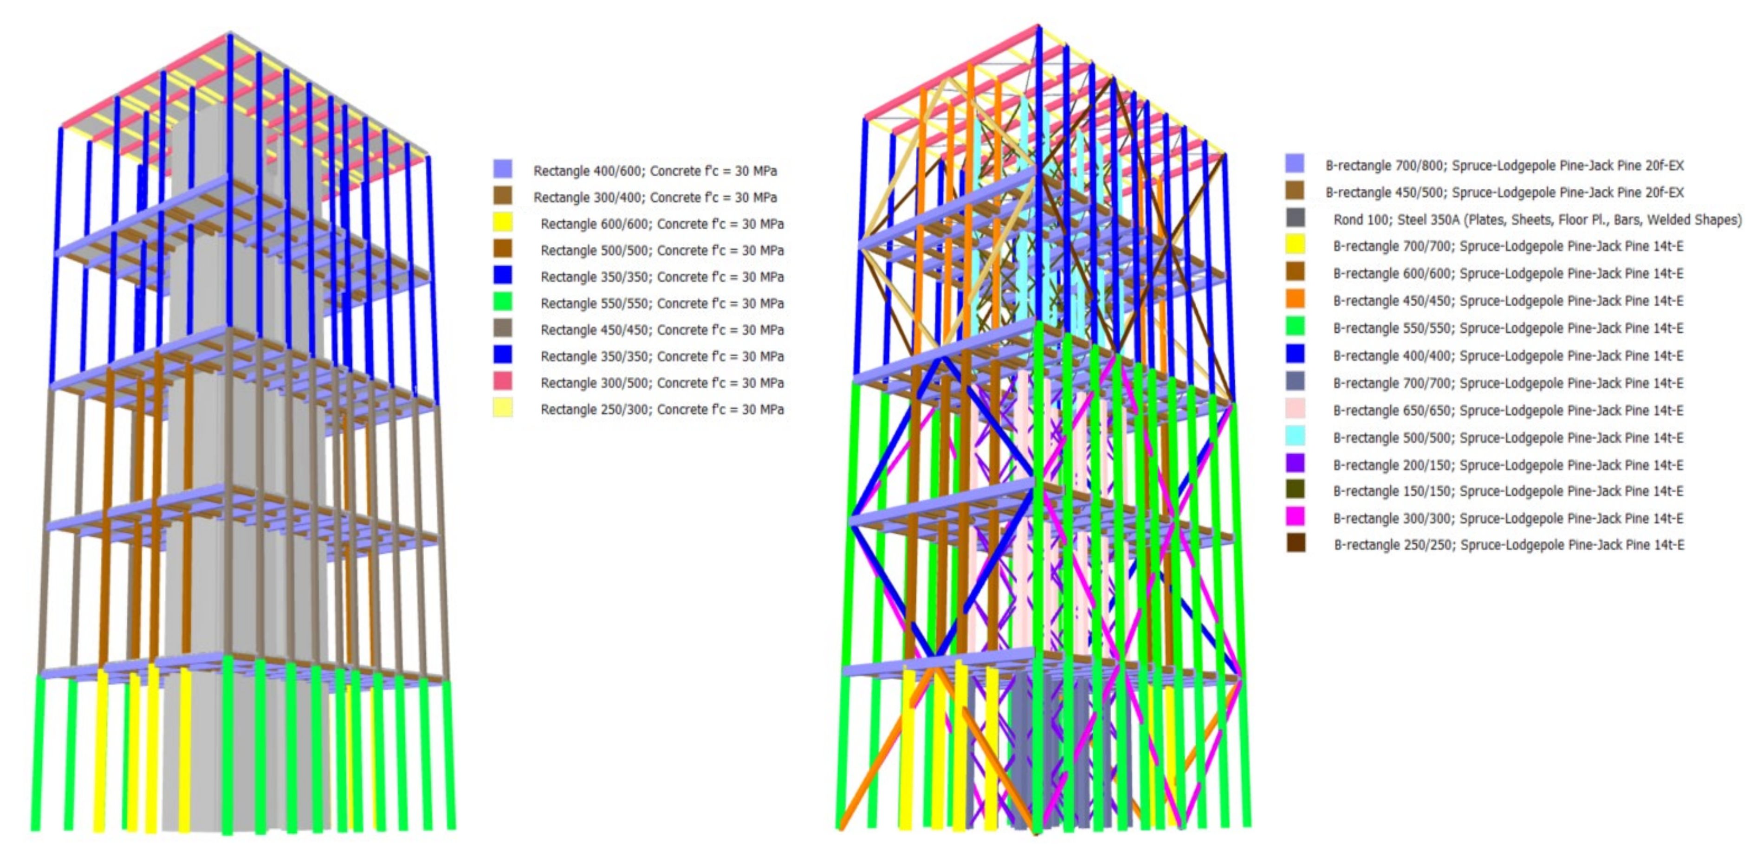The height and width of the screenshot is (863, 1763).
Task: Click the lavender swatch for Rectangle 400/600
Action: click(x=502, y=169)
